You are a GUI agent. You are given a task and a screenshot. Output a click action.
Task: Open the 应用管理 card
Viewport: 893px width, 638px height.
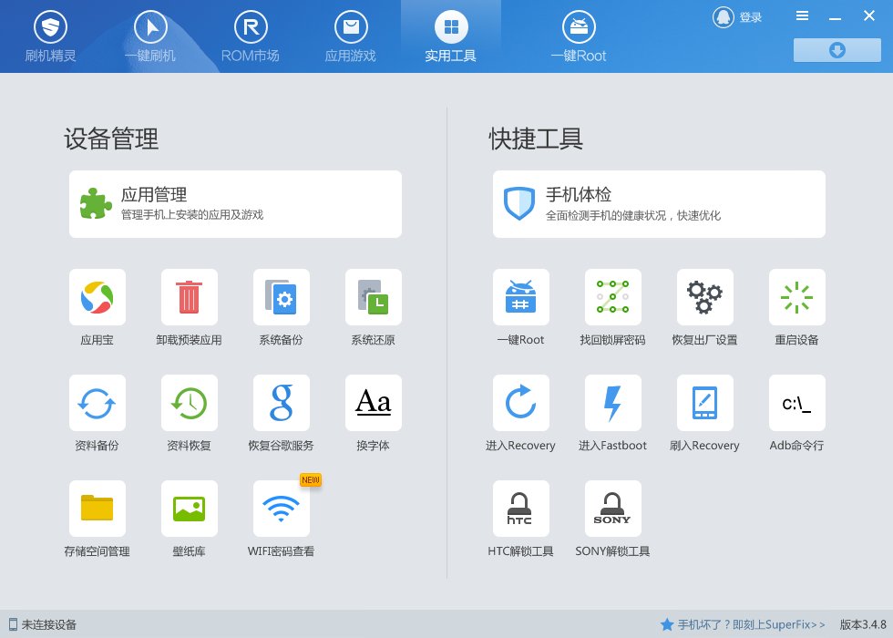coord(235,204)
